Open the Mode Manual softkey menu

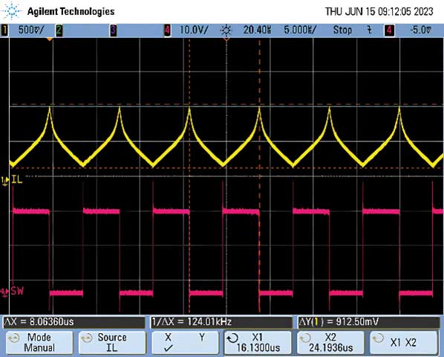39,343
